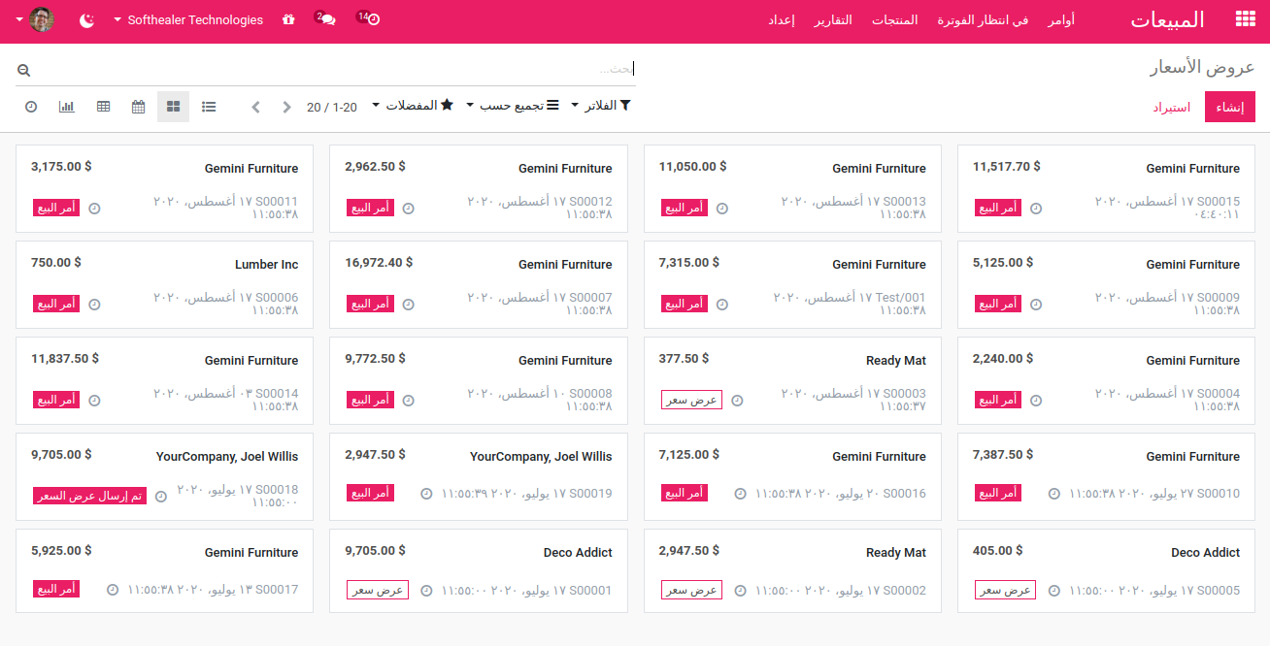Click activity clock on S00011 card
The width and height of the screenshot is (1270, 646).
pos(94,209)
